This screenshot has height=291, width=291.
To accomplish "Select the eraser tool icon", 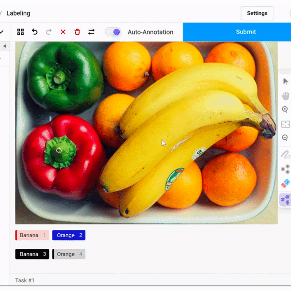I will 286,183.
